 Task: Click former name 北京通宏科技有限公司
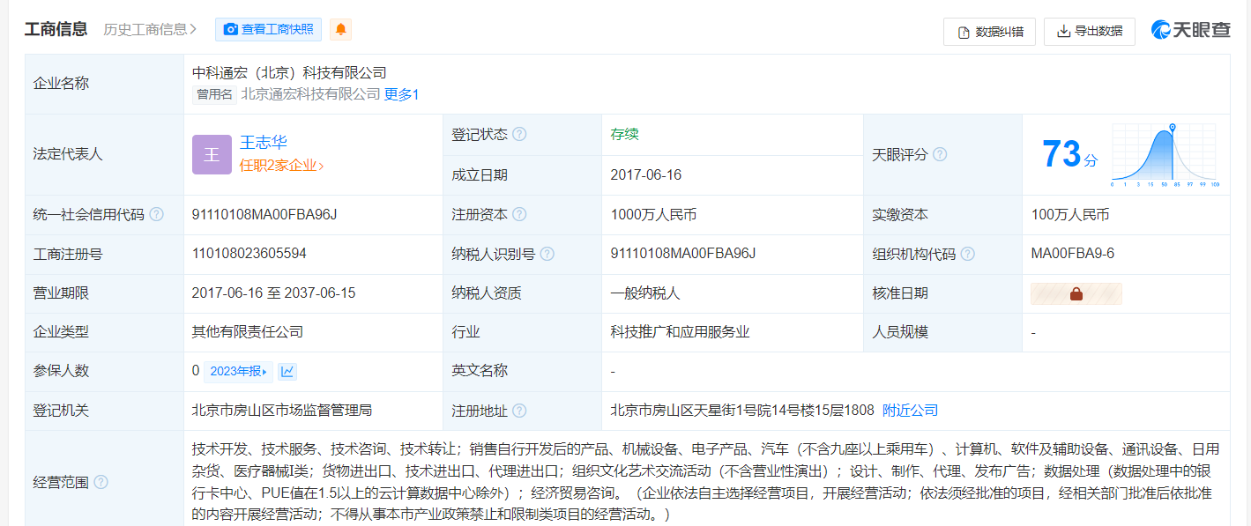click(x=310, y=94)
